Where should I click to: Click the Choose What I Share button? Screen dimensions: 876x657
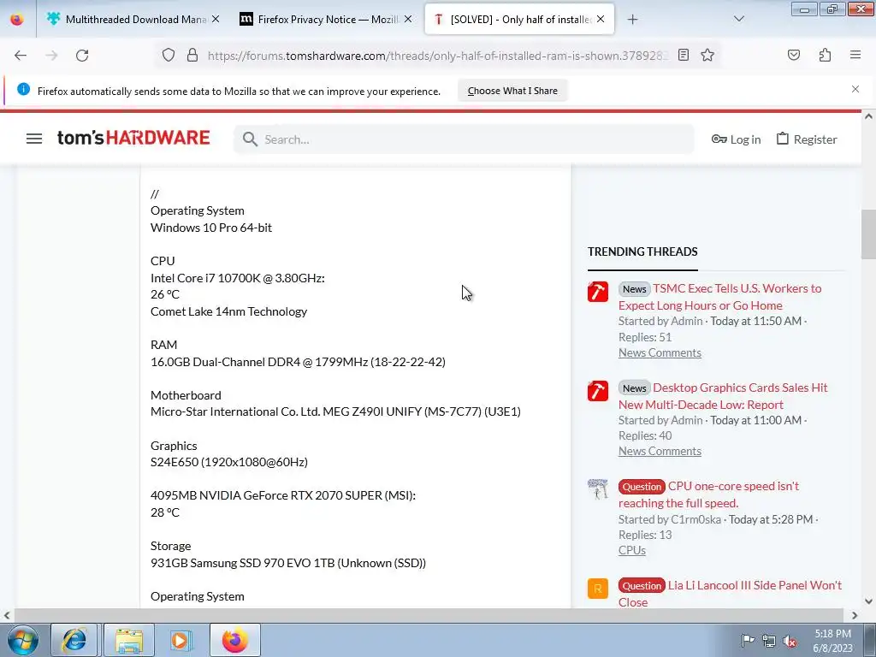[512, 91]
